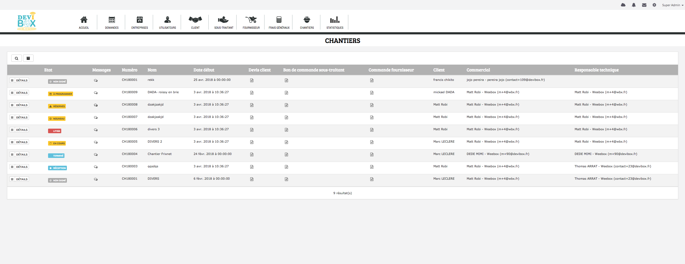Click commercial DEDE MIMI - Weebox

pyautogui.click(x=498, y=154)
